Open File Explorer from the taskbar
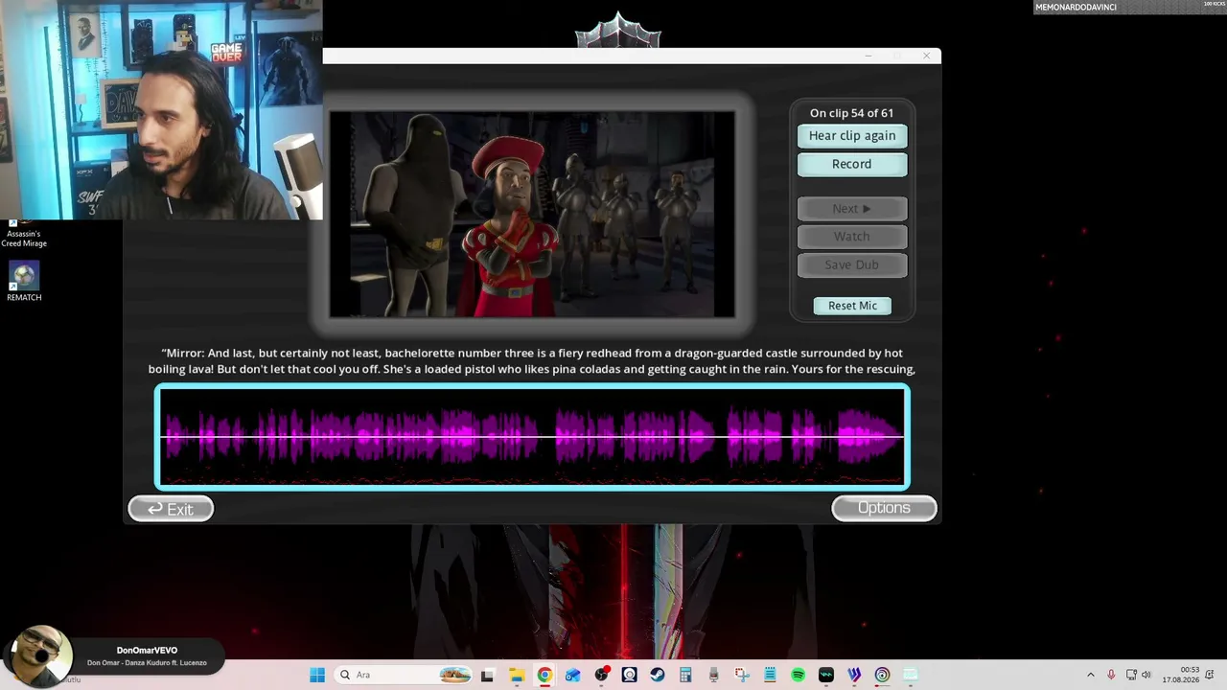This screenshot has width=1227, height=690. coord(516,675)
